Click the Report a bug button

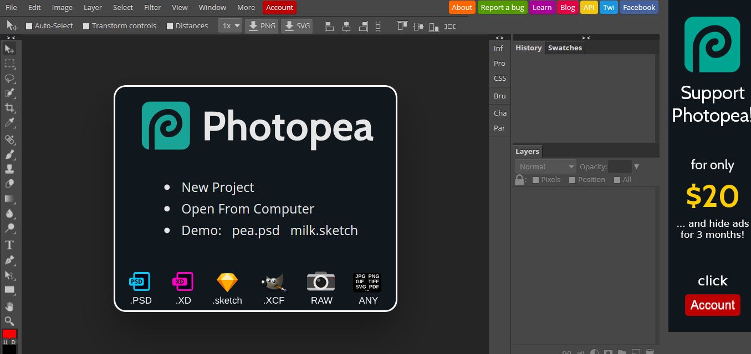point(502,8)
